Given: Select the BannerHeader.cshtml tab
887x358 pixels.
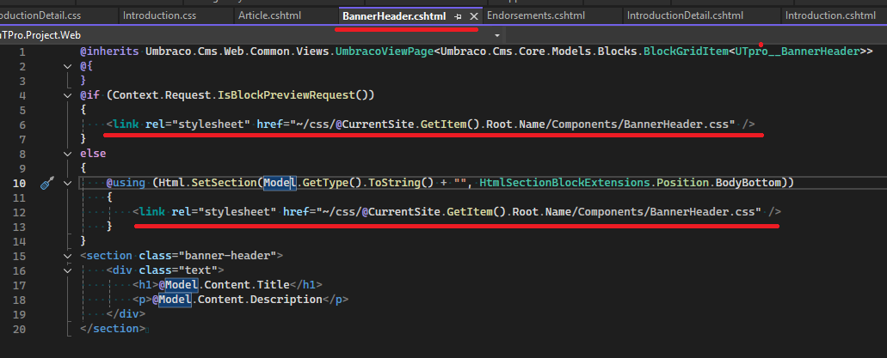Looking at the screenshot, I should coord(394,16).
